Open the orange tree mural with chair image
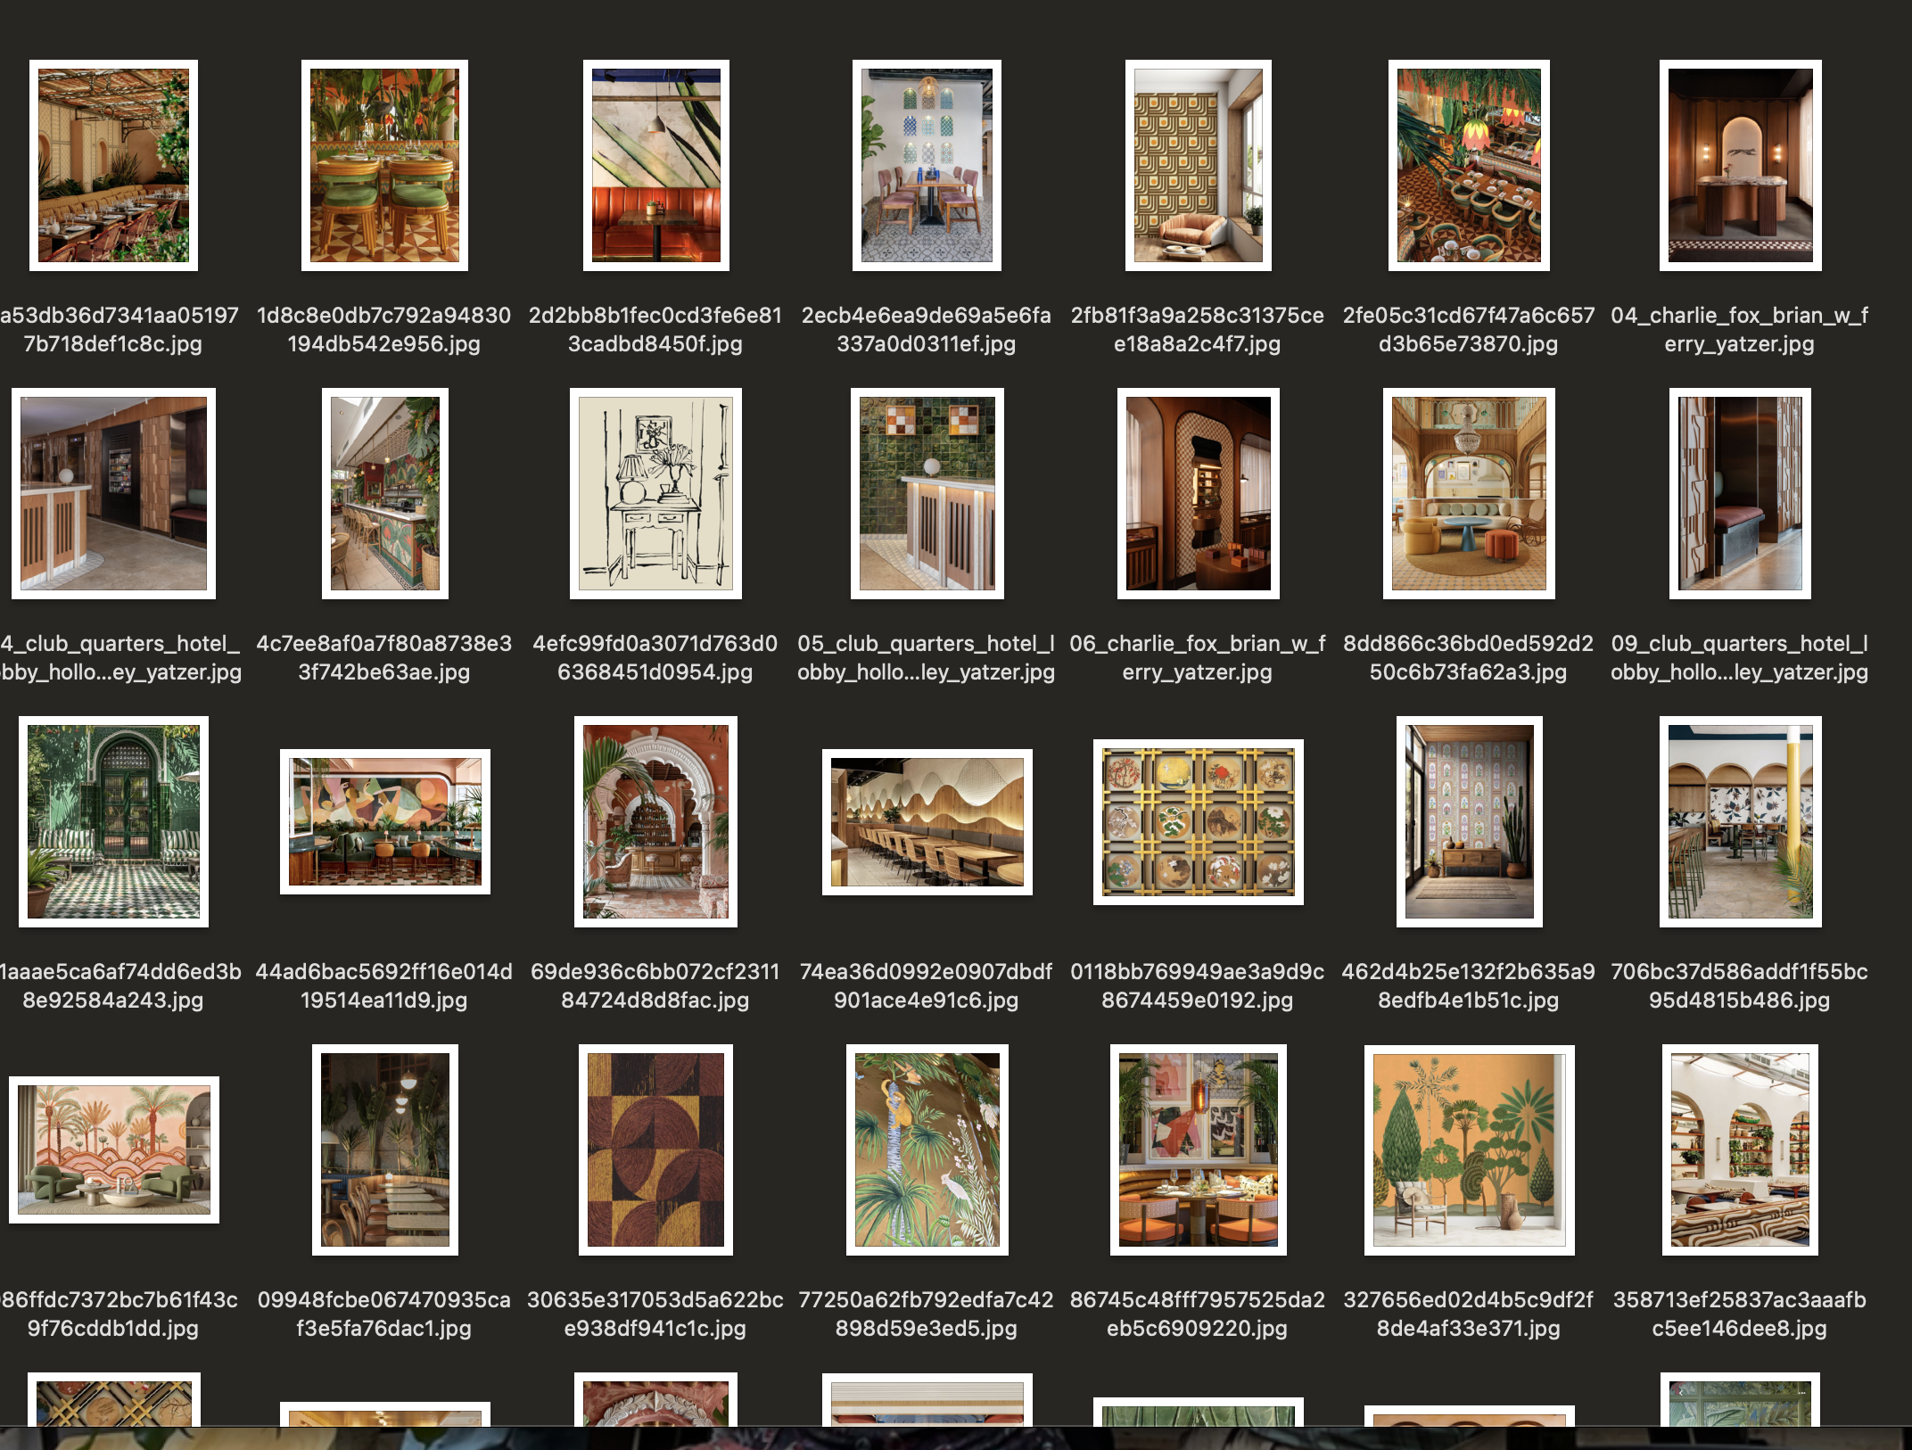Image resolution: width=1912 pixels, height=1450 pixels. coord(1469,1149)
